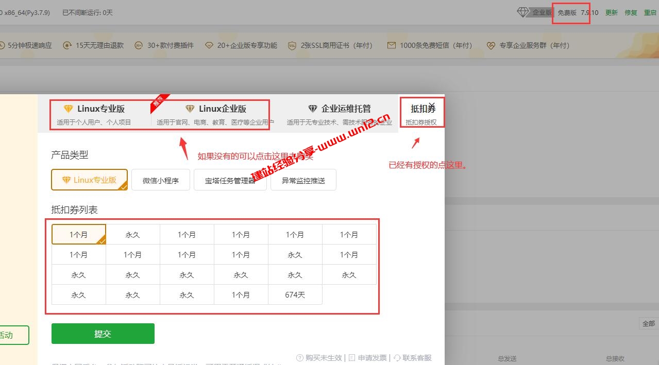Click the invoice icon beside 申请发票
Image resolution: width=659 pixels, height=365 pixels.
tap(352, 357)
